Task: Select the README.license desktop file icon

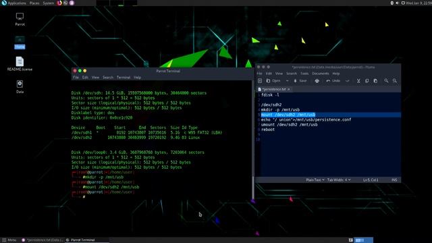Action: [20, 63]
